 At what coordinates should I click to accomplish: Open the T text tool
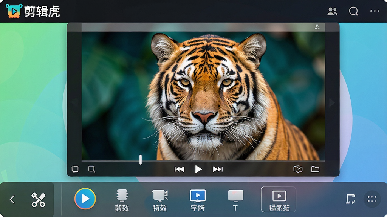point(235,200)
